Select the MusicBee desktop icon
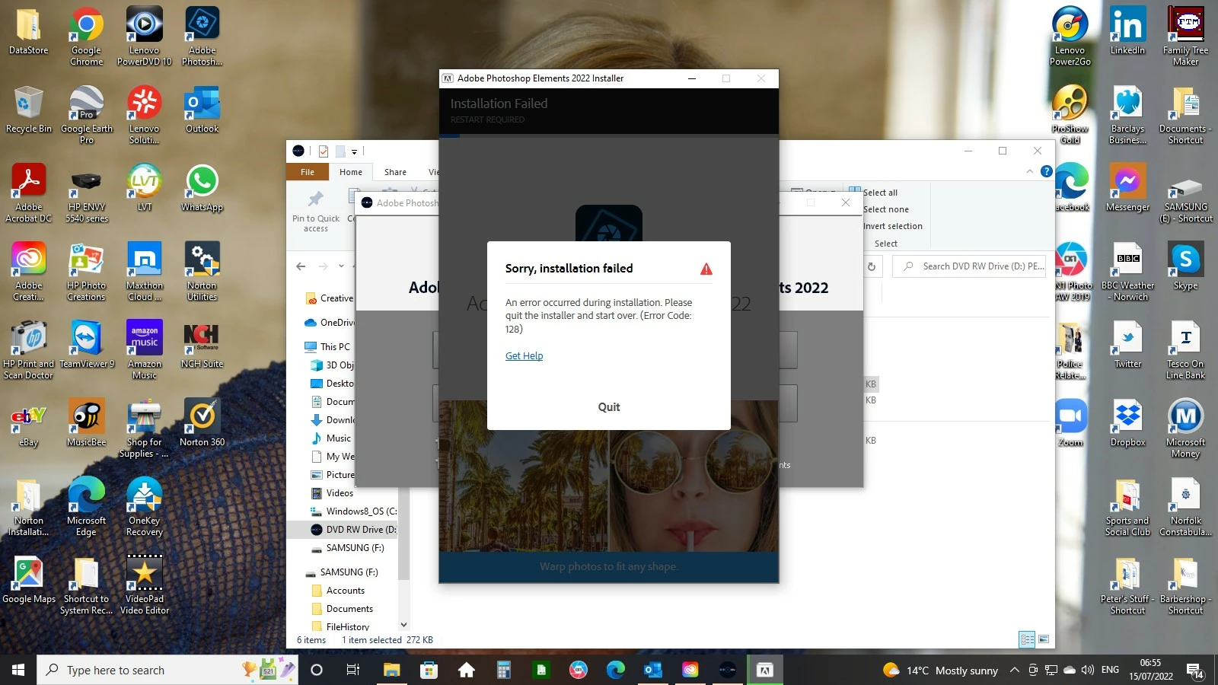1218x685 pixels. point(87,423)
